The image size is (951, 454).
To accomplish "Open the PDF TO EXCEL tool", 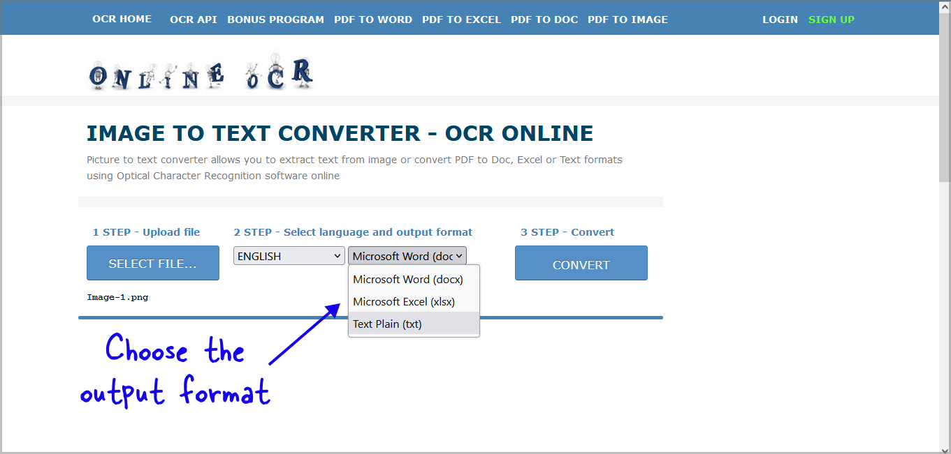I will pyautogui.click(x=461, y=20).
